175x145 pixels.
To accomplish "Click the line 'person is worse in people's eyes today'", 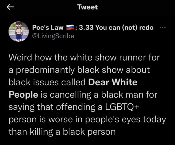I will (x=87, y=120).
